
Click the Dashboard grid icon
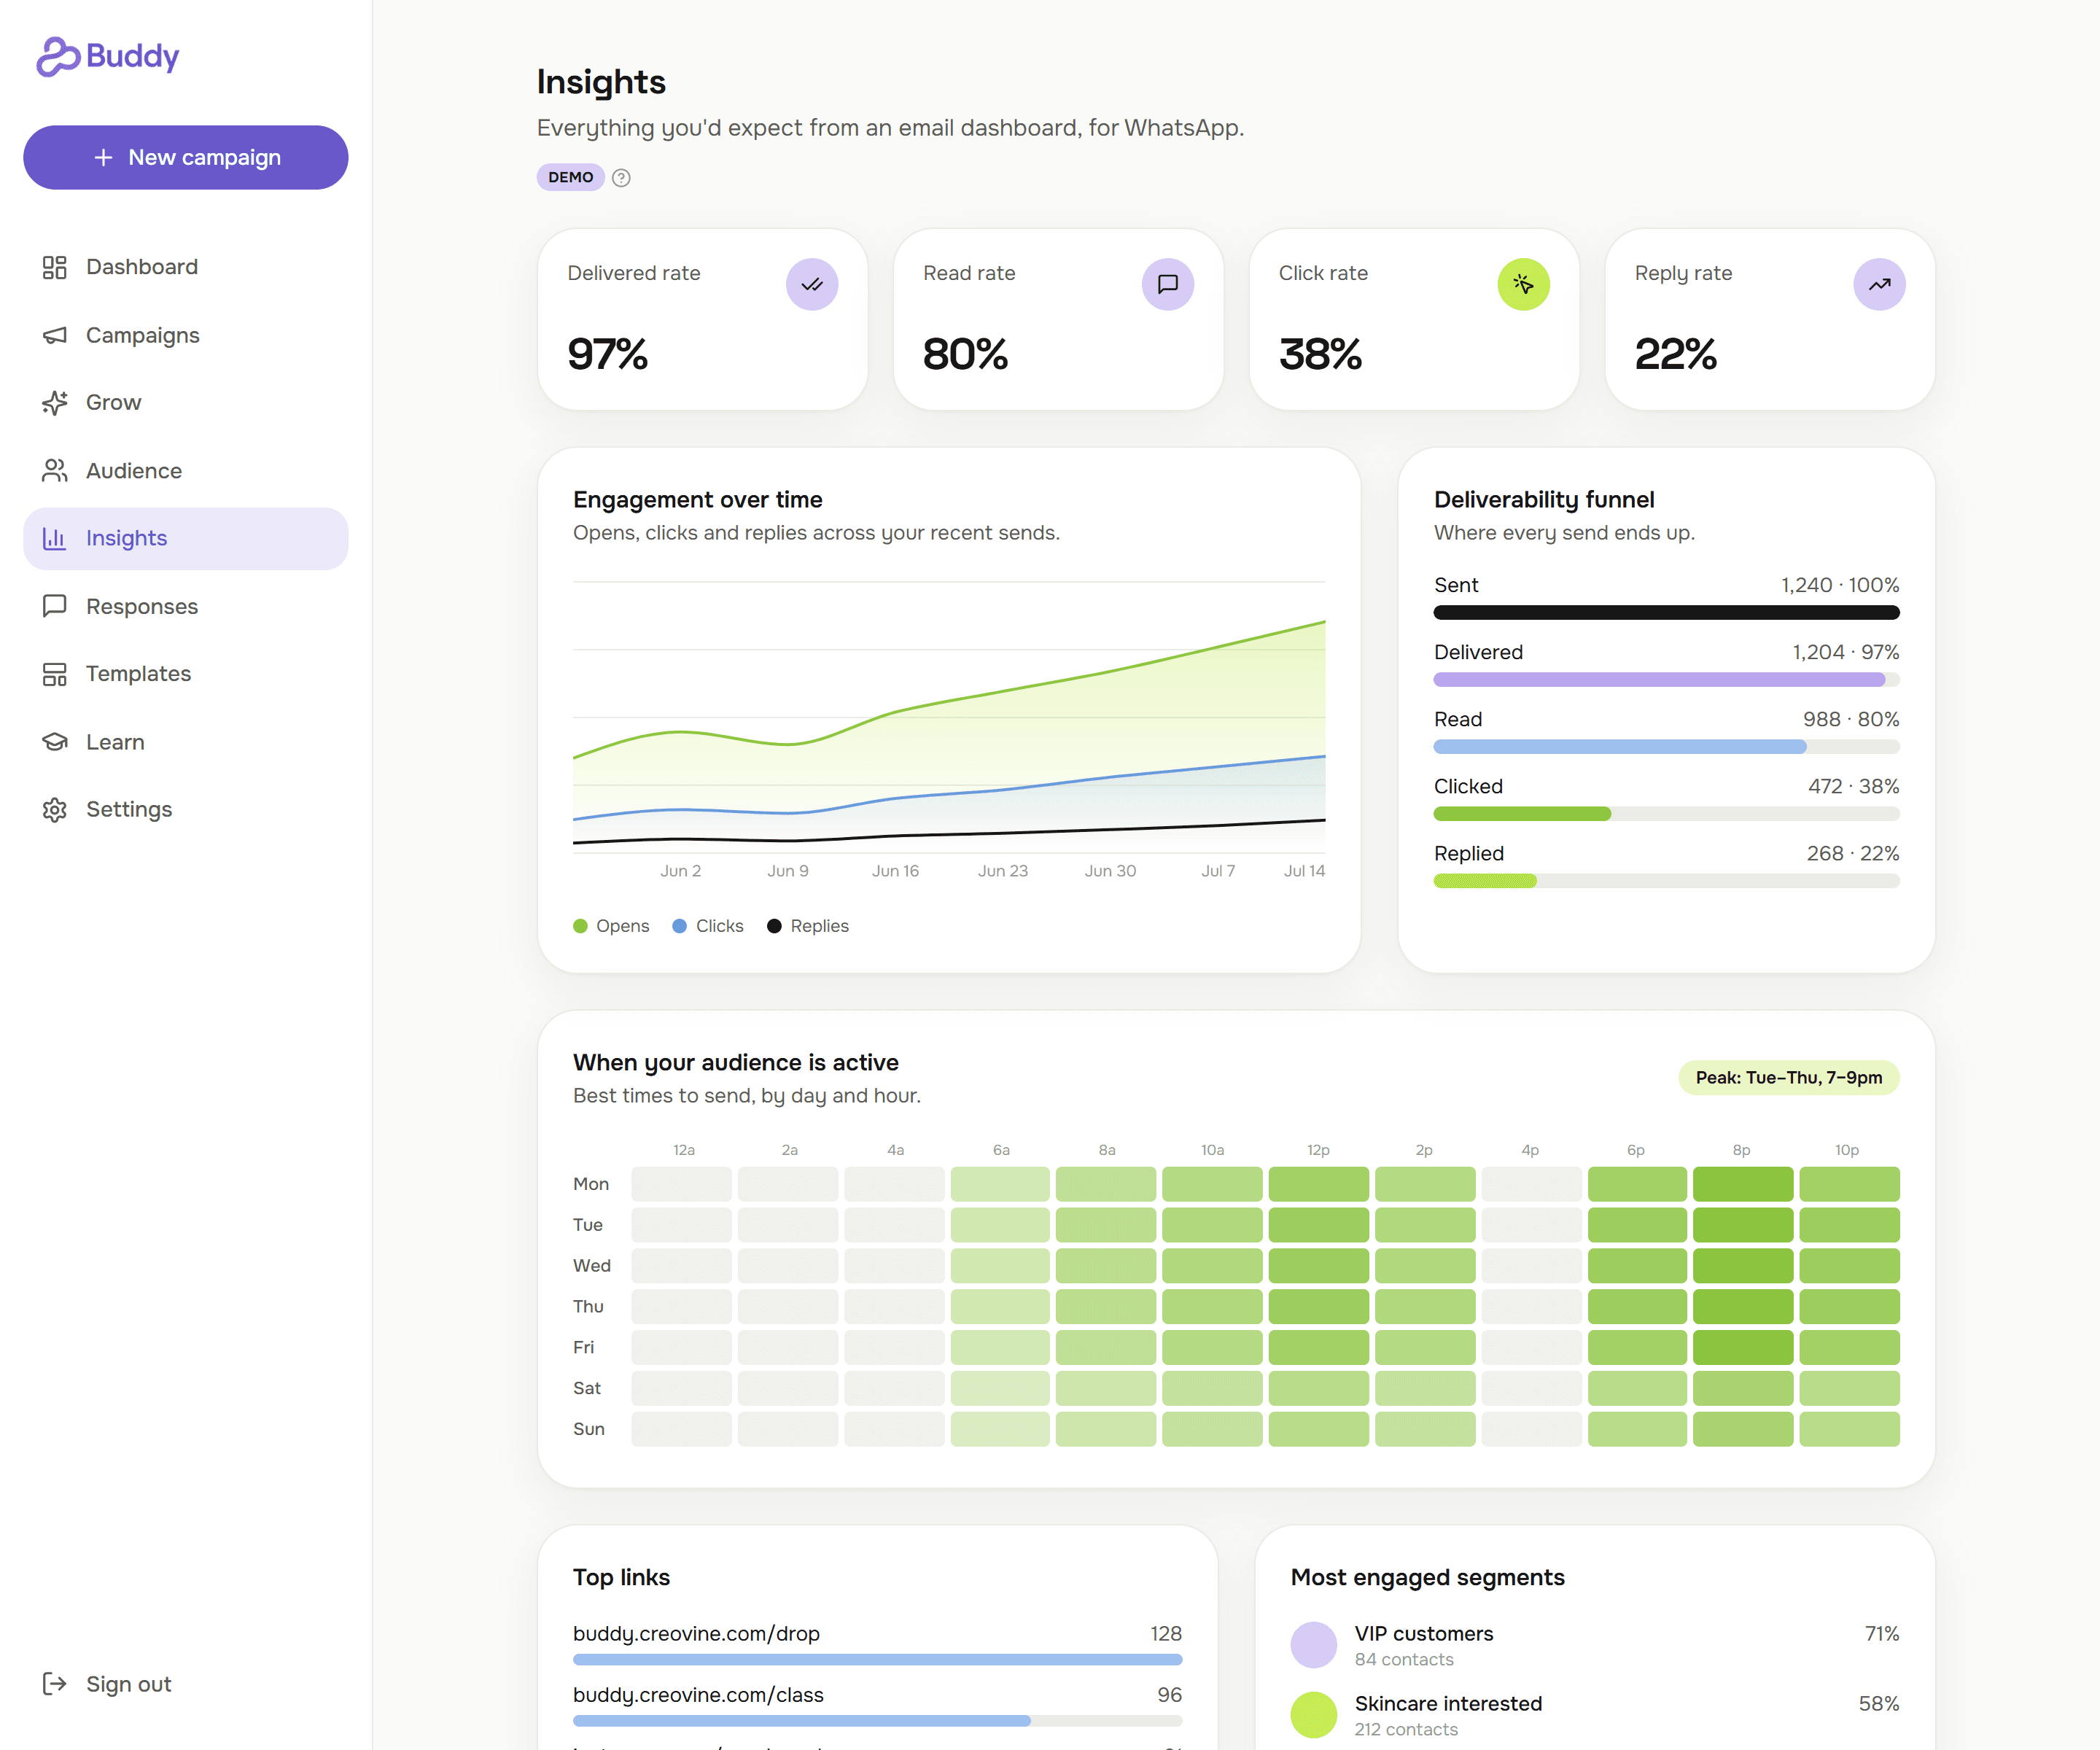pyautogui.click(x=55, y=267)
